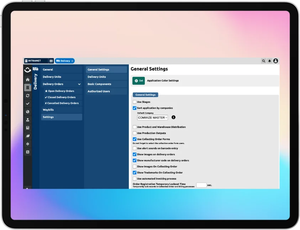Click the leaf icon in the sidebar

point(28,136)
